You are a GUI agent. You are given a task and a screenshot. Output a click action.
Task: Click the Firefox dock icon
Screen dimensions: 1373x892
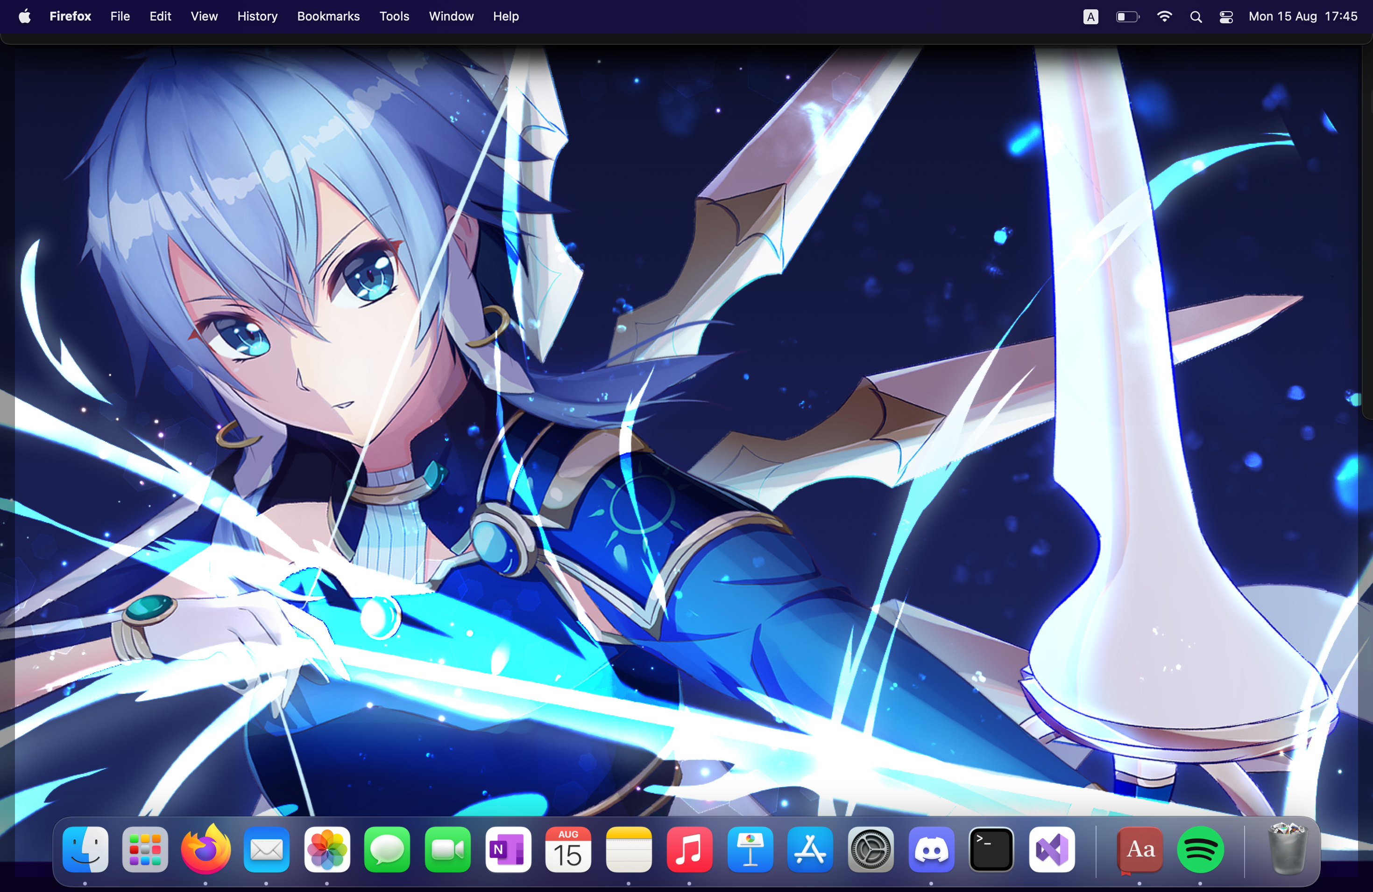point(206,850)
